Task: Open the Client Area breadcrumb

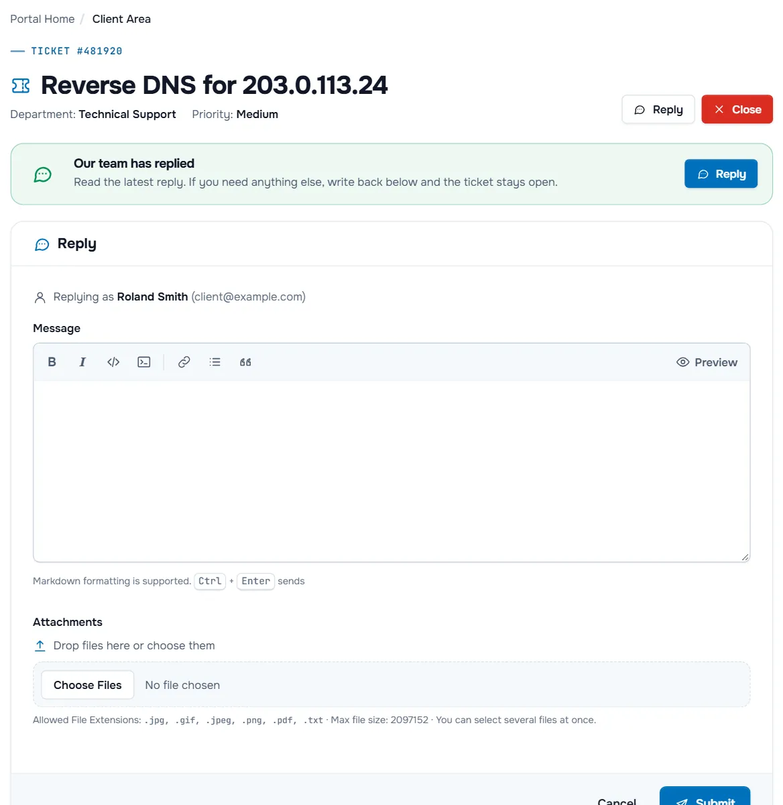Action: [x=121, y=19]
